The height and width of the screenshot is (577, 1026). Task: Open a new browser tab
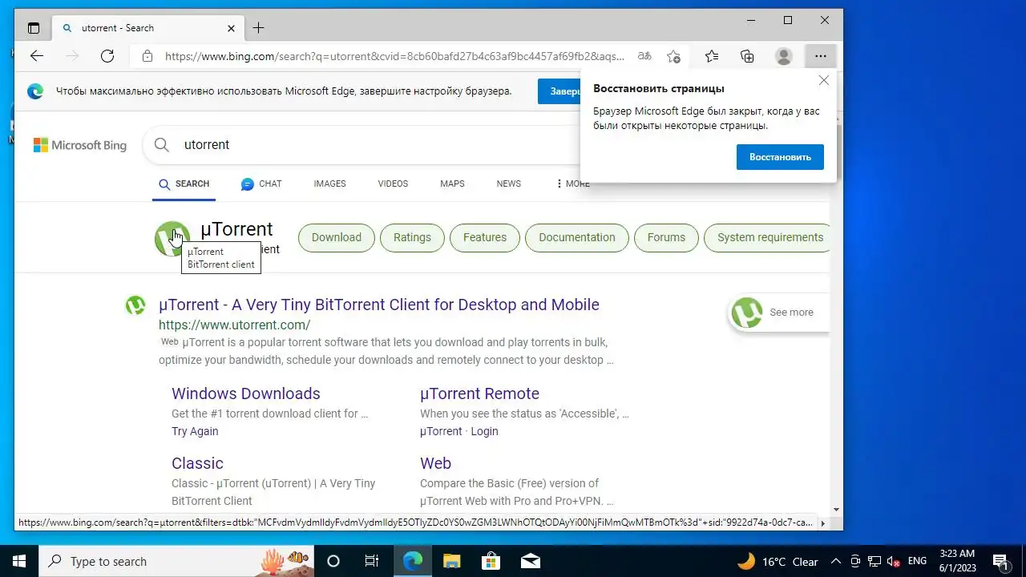tap(258, 28)
